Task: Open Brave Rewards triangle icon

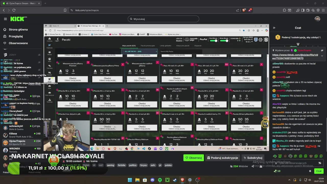Action: click(250, 10)
